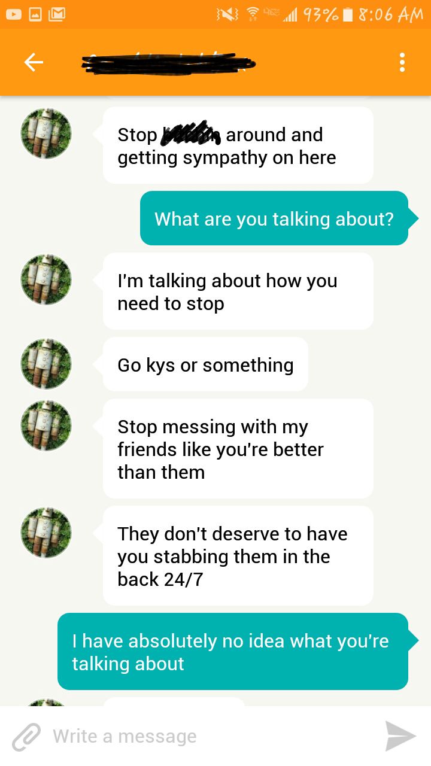
Task: Open sender avatar beside 'Go kys or something'
Action: coord(46,364)
